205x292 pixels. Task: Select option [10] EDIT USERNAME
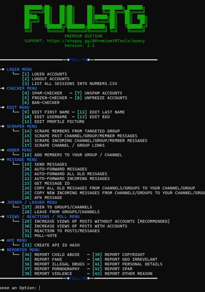click(x=44, y=117)
